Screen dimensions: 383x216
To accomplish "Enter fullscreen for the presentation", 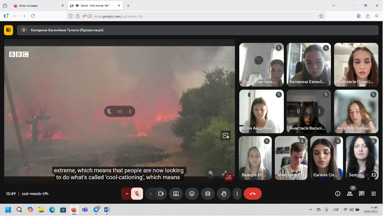I will (x=224, y=173).
